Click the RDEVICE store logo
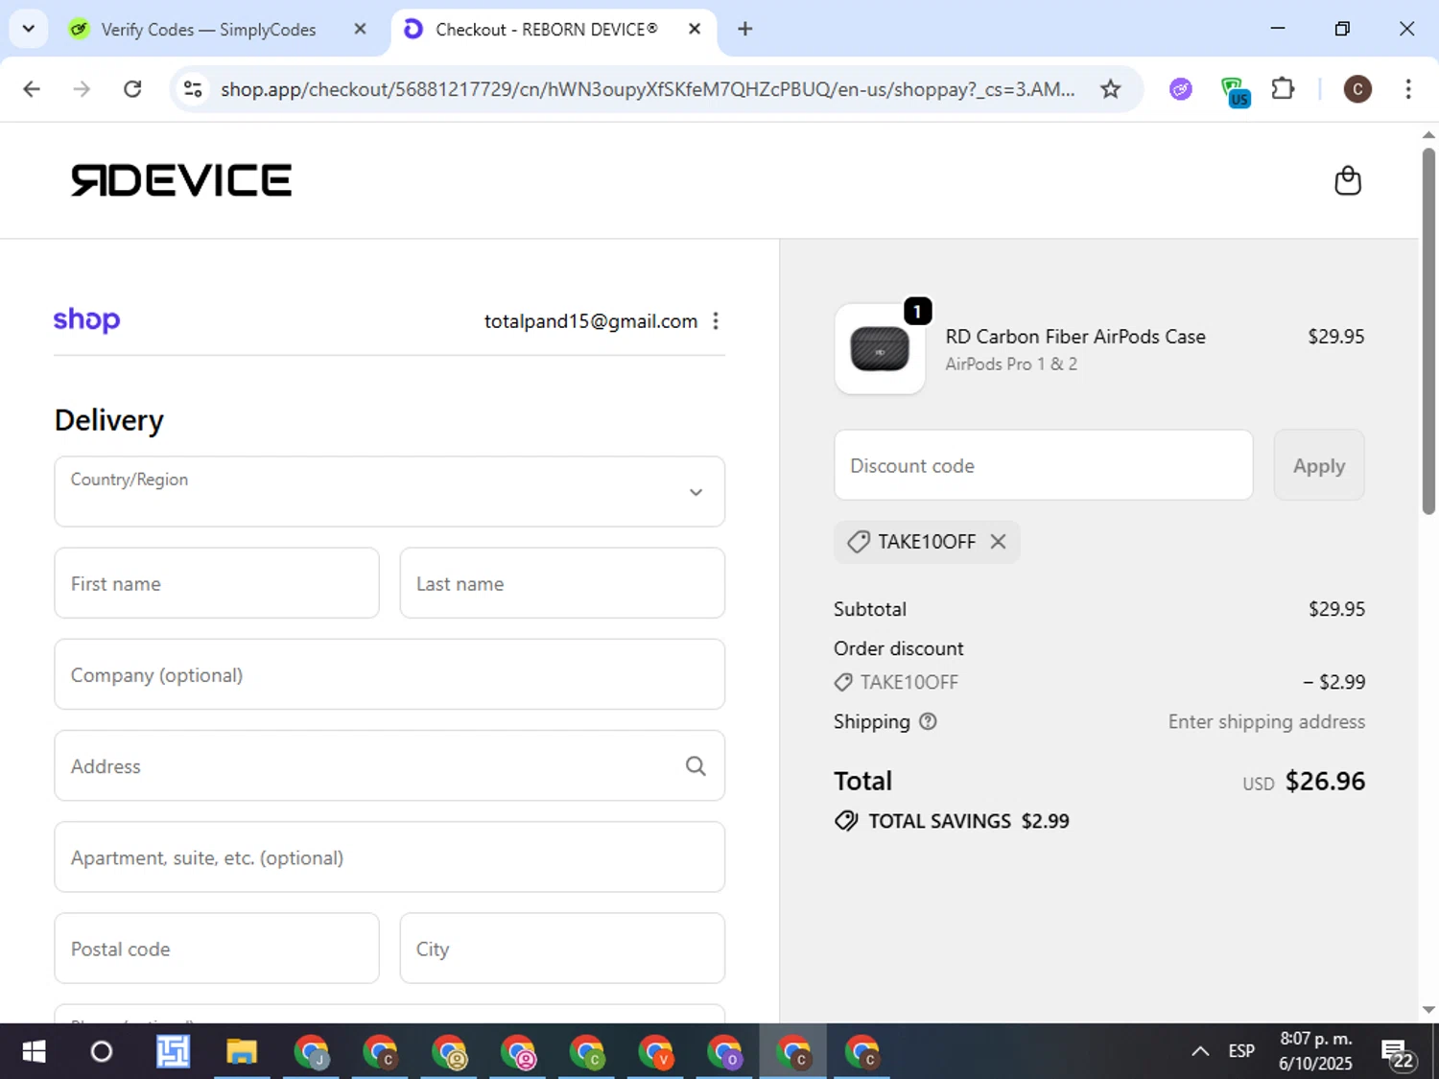Image resolution: width=1439 pixels, height=1079 pixels. 181,180
